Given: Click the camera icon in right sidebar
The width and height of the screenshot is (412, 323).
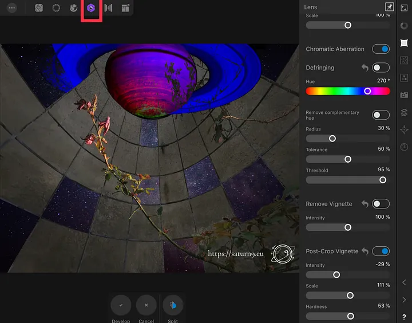Looking at the screenshot, I should tap(404, 95).
